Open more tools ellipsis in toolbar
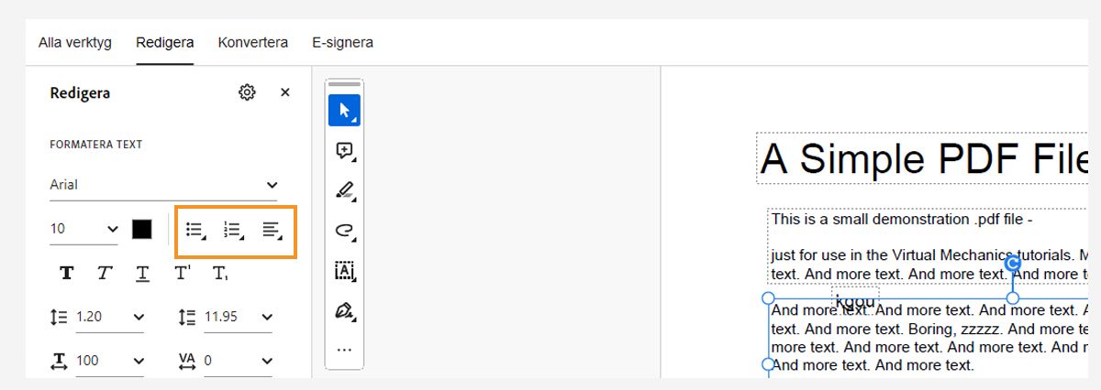 click(x=344, y=350)
